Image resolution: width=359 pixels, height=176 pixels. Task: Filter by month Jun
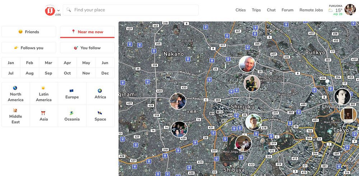pyautogui.click(x=105, y=63)
